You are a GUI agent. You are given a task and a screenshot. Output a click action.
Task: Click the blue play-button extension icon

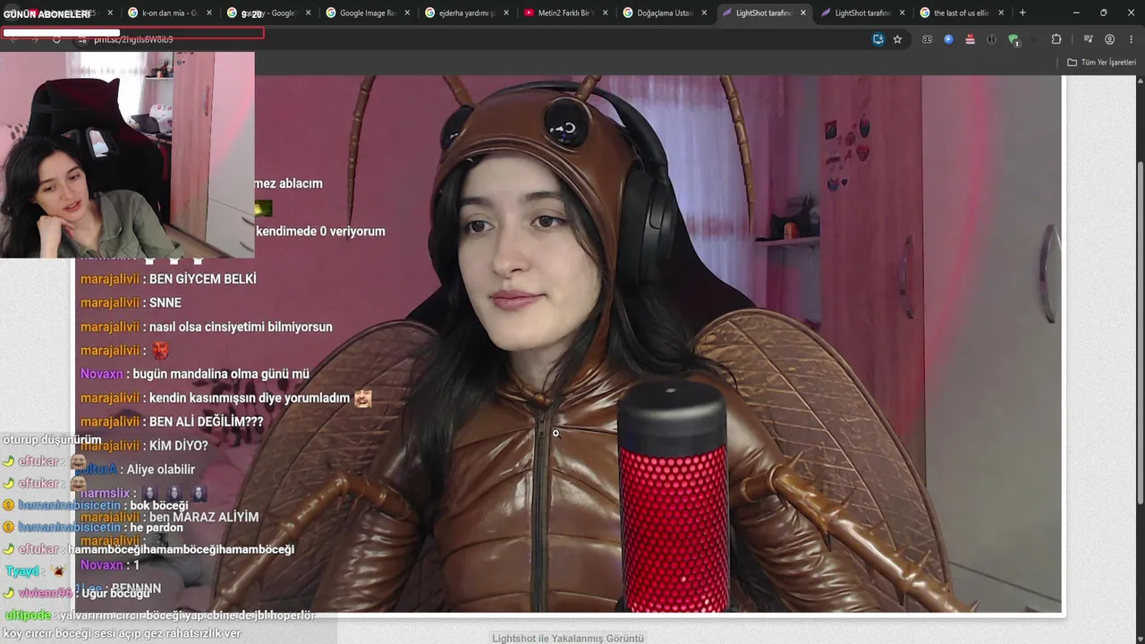(948, 39)
